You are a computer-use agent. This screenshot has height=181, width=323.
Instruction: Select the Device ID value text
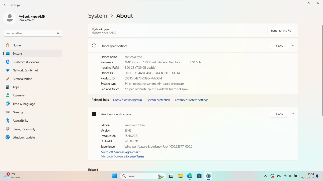(152, 73)
